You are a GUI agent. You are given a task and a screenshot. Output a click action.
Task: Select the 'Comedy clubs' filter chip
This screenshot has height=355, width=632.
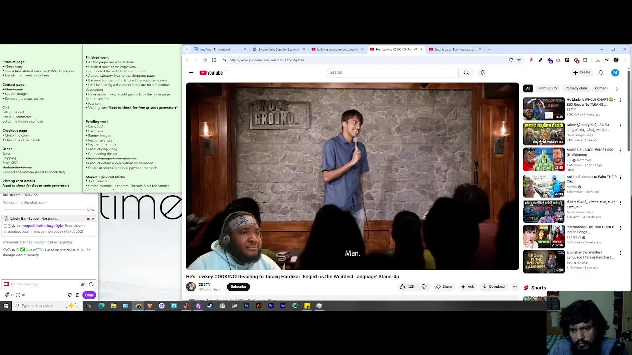(x=576, y=88)
